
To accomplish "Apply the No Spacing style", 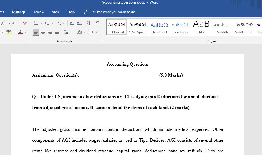I will (x=138, y=27).
